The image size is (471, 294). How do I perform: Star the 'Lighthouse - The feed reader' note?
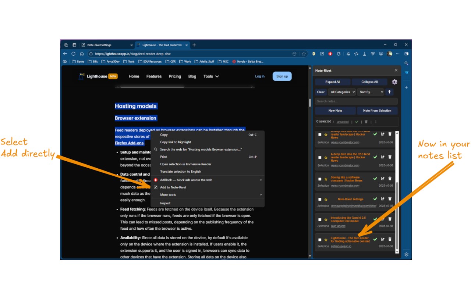coord(326,240)
